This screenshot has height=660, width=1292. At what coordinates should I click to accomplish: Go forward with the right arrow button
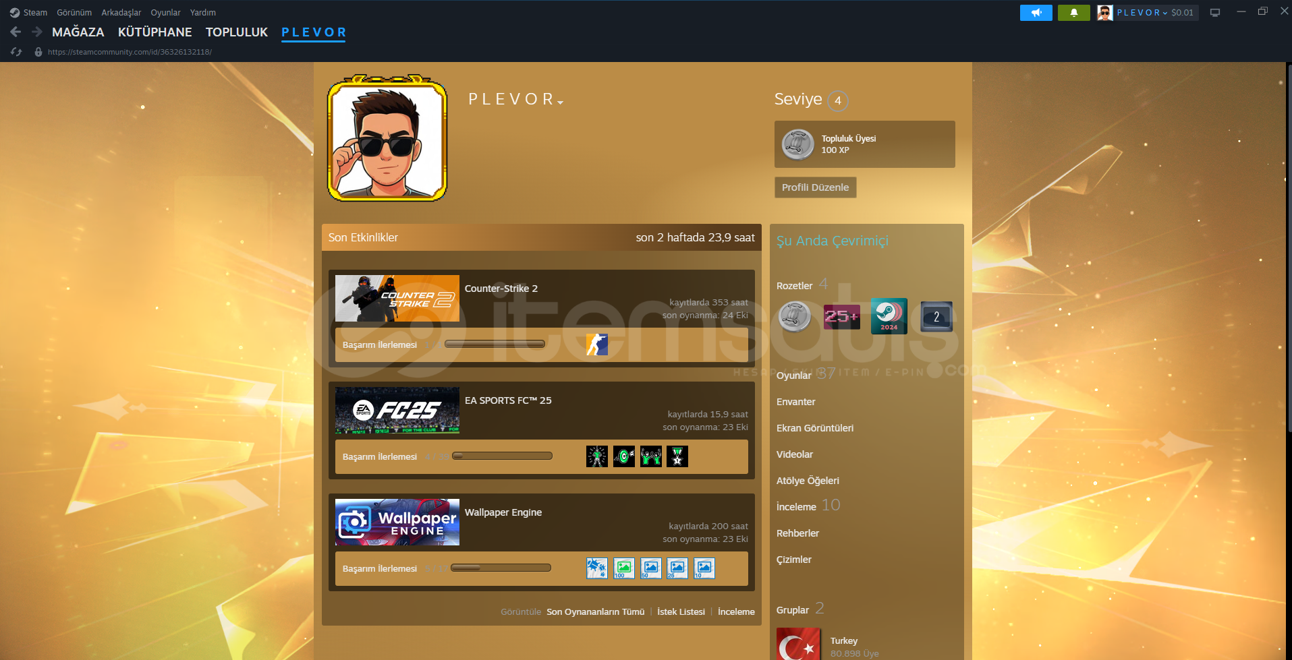37,32
